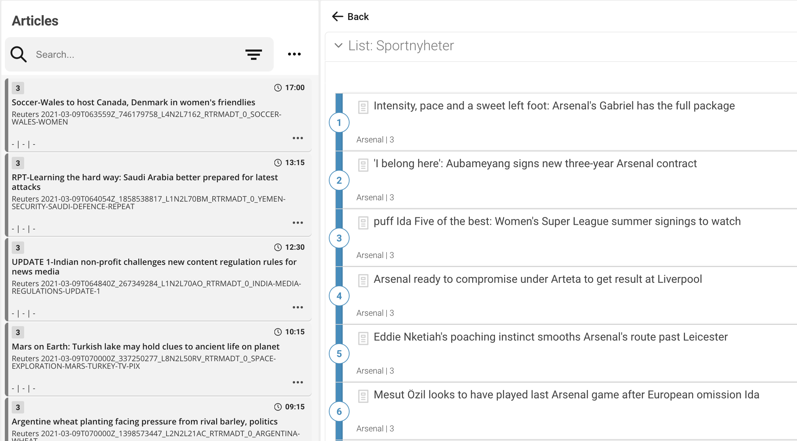Click document icon beside Aubameyang headline
This screenshot has width=797, height=441.
pyautogui.click(x=363, y=165)
